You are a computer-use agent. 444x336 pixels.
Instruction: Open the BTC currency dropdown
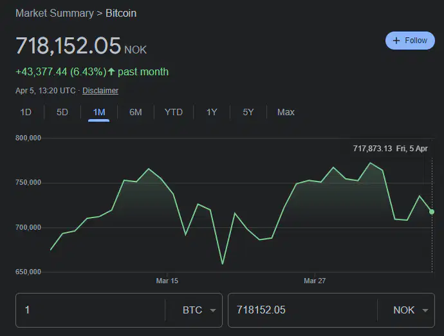click(x=199, y=310)
